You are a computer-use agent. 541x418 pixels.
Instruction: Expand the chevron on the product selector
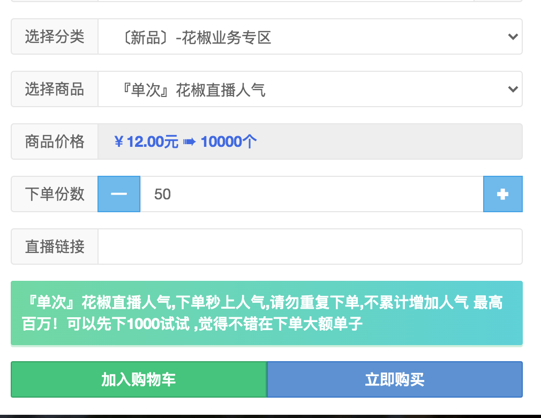(x=513, y=89)
